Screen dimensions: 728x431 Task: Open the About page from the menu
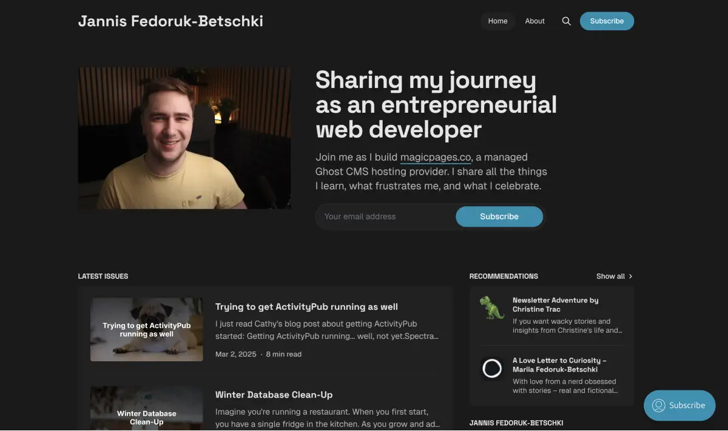point(534,21)
